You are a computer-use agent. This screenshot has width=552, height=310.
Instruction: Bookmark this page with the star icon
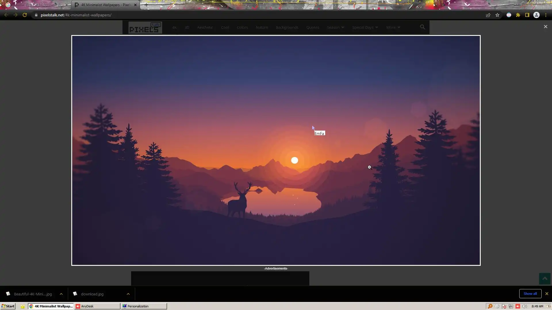497,15
